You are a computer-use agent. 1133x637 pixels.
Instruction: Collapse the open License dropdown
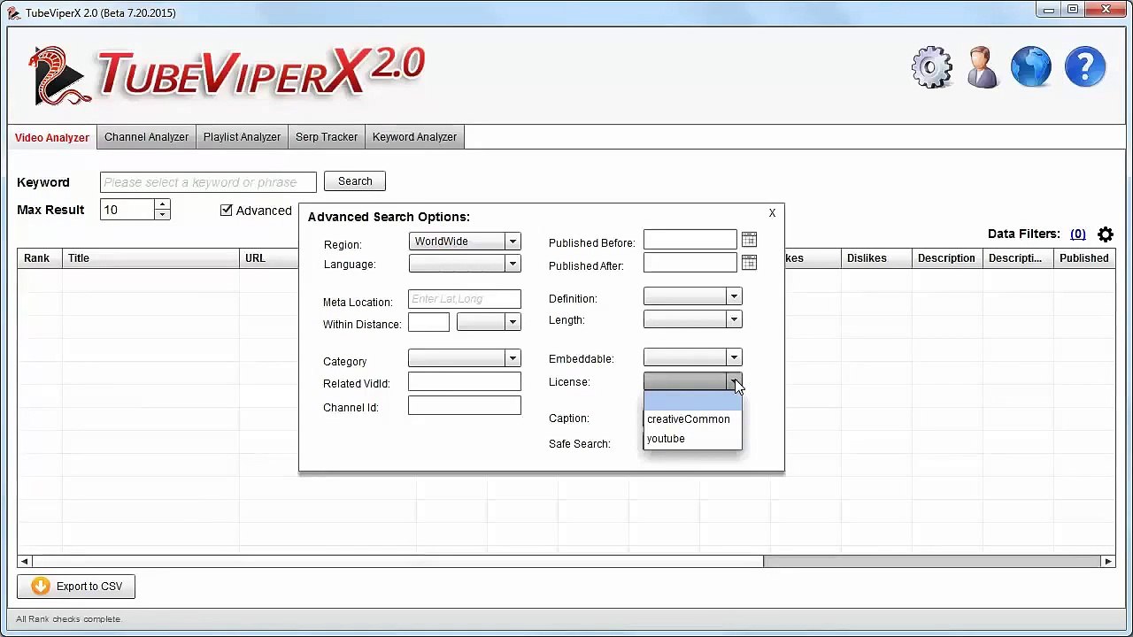733,381
